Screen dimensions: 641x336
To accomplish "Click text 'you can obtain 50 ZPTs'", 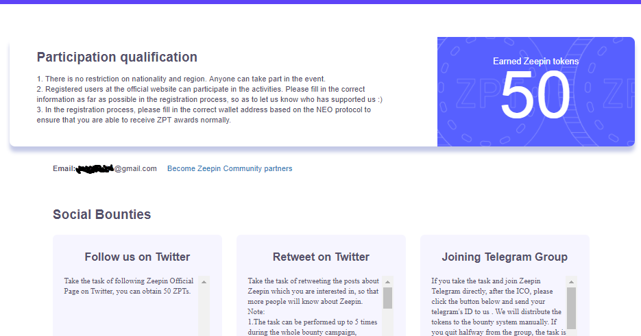I will [154, 291].
